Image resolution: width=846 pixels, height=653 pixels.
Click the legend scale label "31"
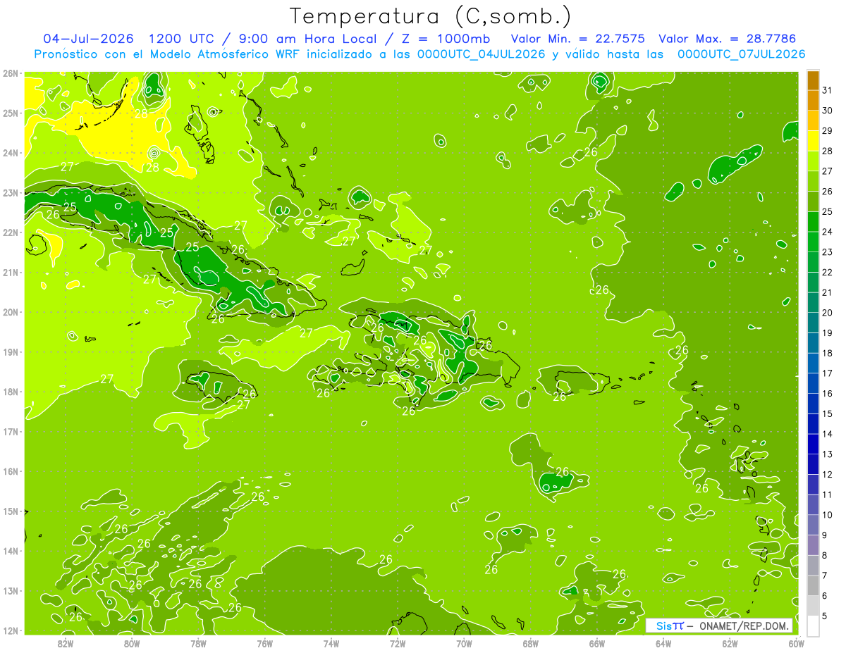(x=827, y=91)
